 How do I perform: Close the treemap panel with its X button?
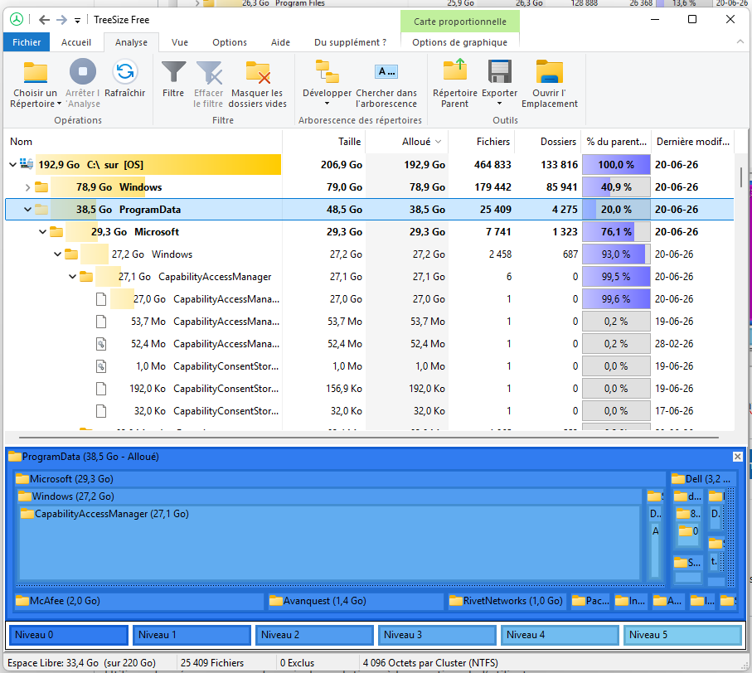[738, 457]
